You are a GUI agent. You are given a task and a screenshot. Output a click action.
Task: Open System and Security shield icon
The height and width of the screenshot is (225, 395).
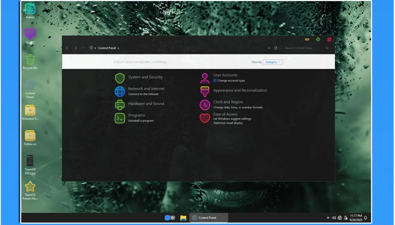click(x=120, y=78)
